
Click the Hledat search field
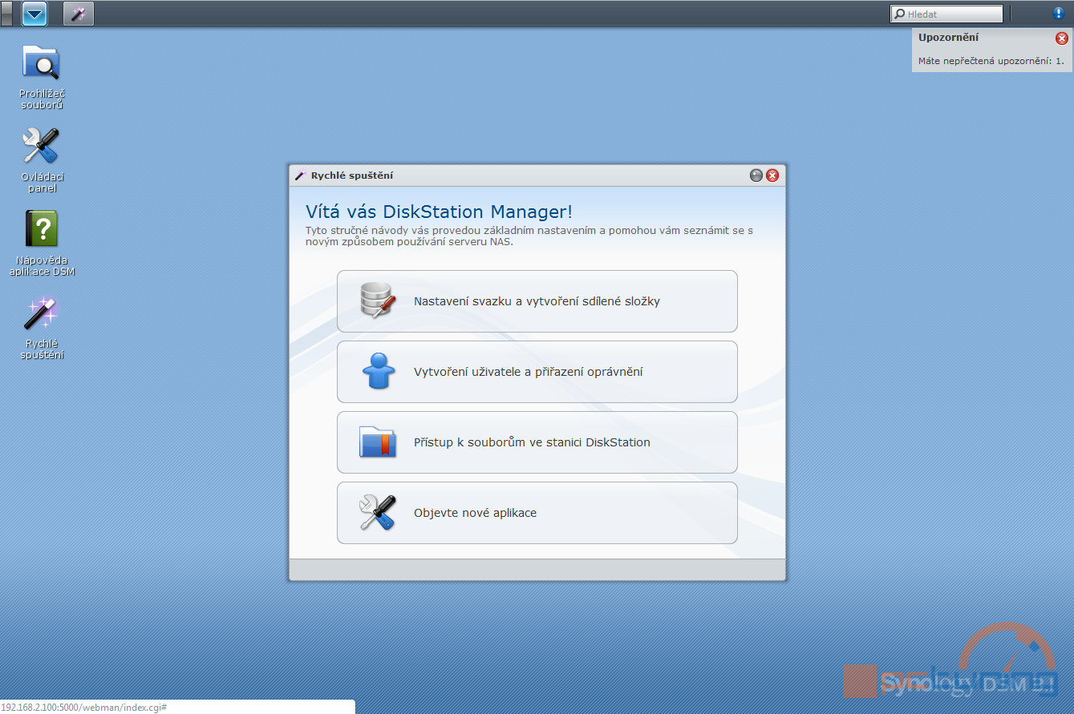(x=946, y=14)
